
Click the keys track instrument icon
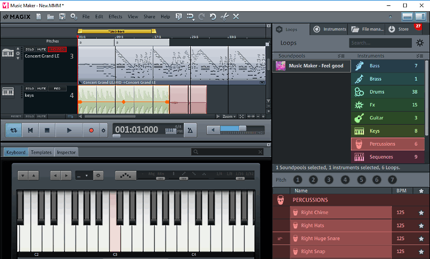click(x=8, y=91)
